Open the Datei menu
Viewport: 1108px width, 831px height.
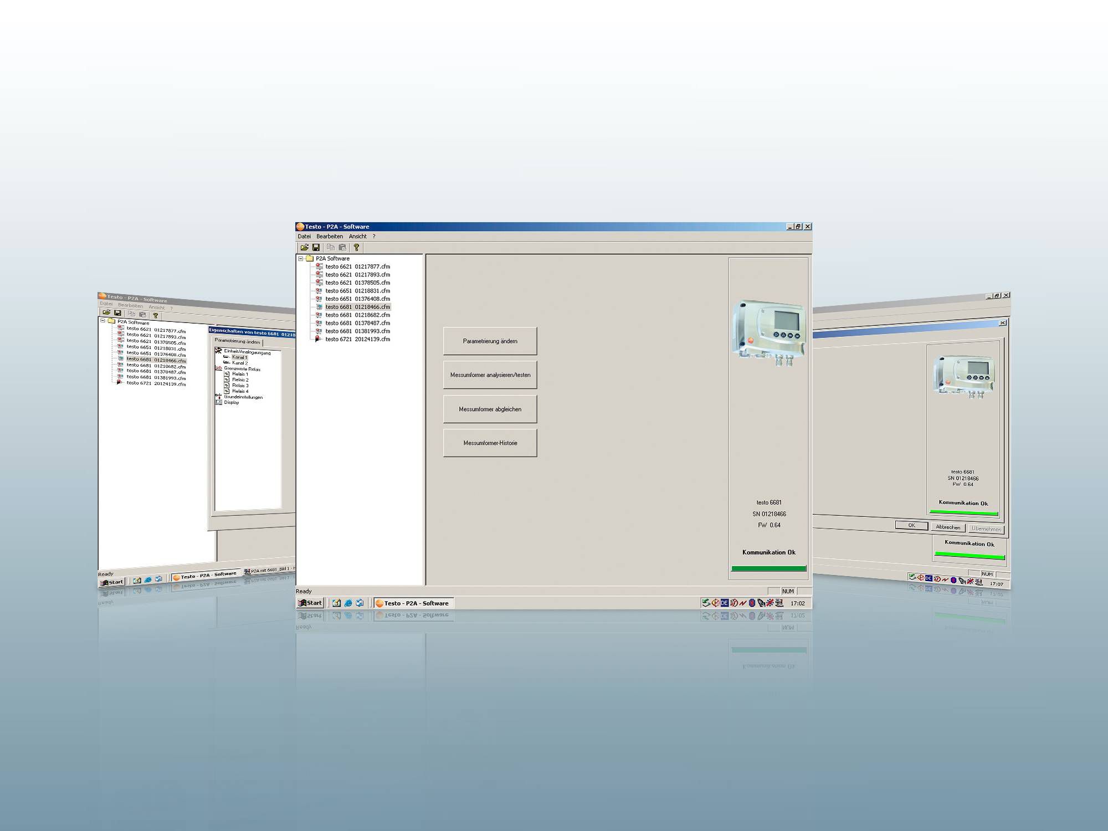(x=304, y=237)
